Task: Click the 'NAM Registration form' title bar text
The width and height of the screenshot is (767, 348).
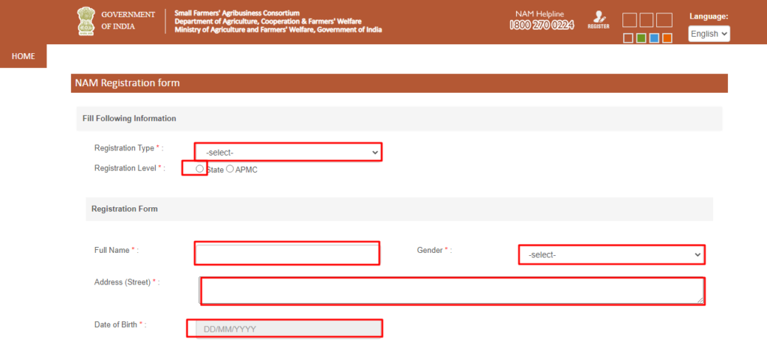Action: coord(127,83)
